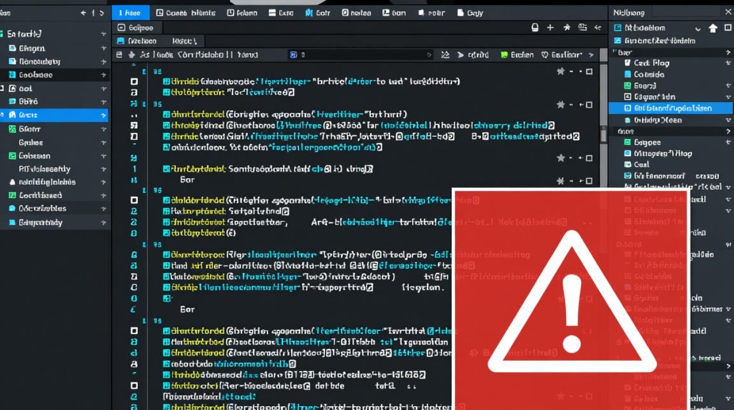
Task: Click the lock icon in the tab toolbar
Action: point(535,27)
